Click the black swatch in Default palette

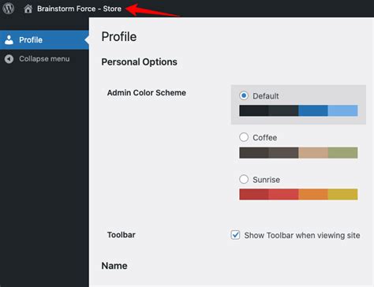coord(254,110)
